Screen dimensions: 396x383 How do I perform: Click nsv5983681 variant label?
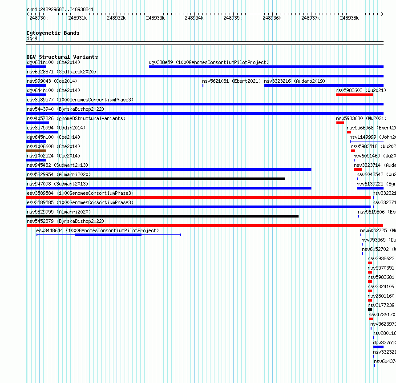pyautogui.click(x=381, y=277)
